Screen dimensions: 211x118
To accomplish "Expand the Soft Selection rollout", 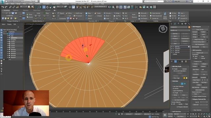I will click(176, 111).
